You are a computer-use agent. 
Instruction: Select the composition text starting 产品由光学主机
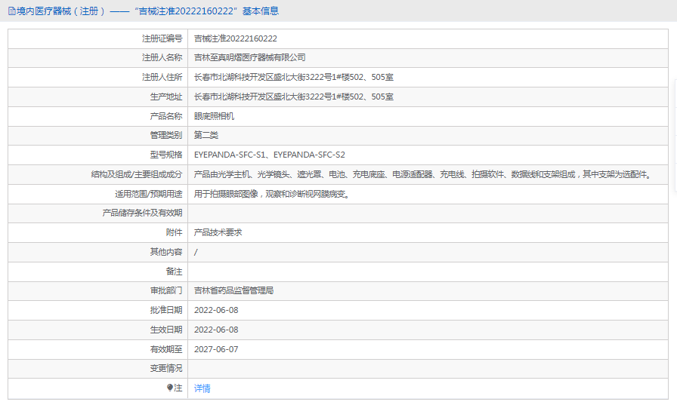coord(422,174)
